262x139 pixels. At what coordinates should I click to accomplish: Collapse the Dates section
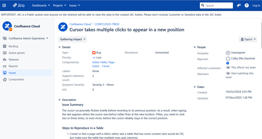point(195,87)
